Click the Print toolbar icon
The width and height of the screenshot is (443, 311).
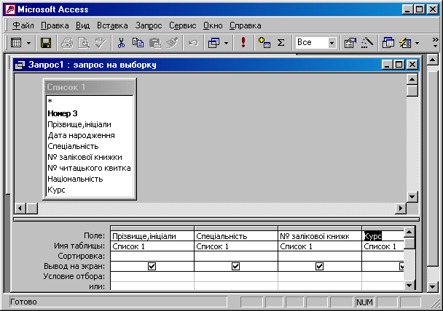67,43
